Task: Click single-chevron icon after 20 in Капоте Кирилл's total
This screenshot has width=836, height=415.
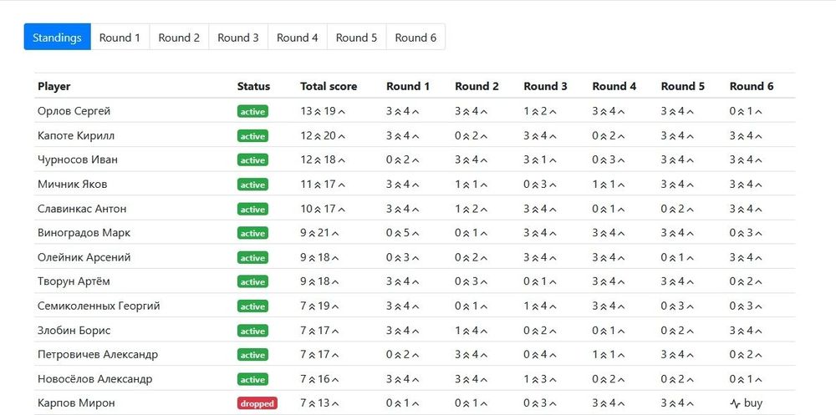Action: [x=341, y=136]
